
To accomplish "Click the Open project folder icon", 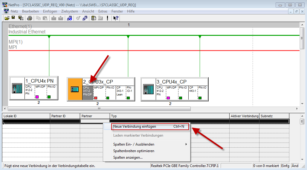I will (7, 18).
